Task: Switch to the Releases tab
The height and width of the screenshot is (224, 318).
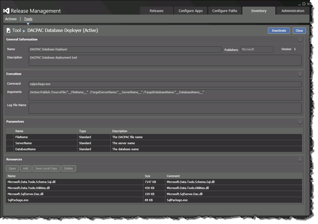Action: point(157,11)
